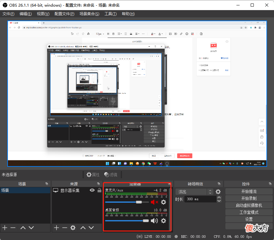Click WeChat icon on previewed taskbar
This screenshot has height=240, width=274.
click(149, 164)
